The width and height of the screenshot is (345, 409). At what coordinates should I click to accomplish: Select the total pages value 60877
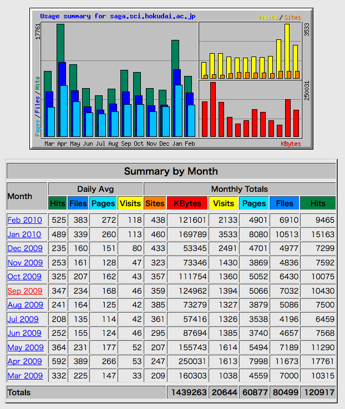click(x=255, y=392)
